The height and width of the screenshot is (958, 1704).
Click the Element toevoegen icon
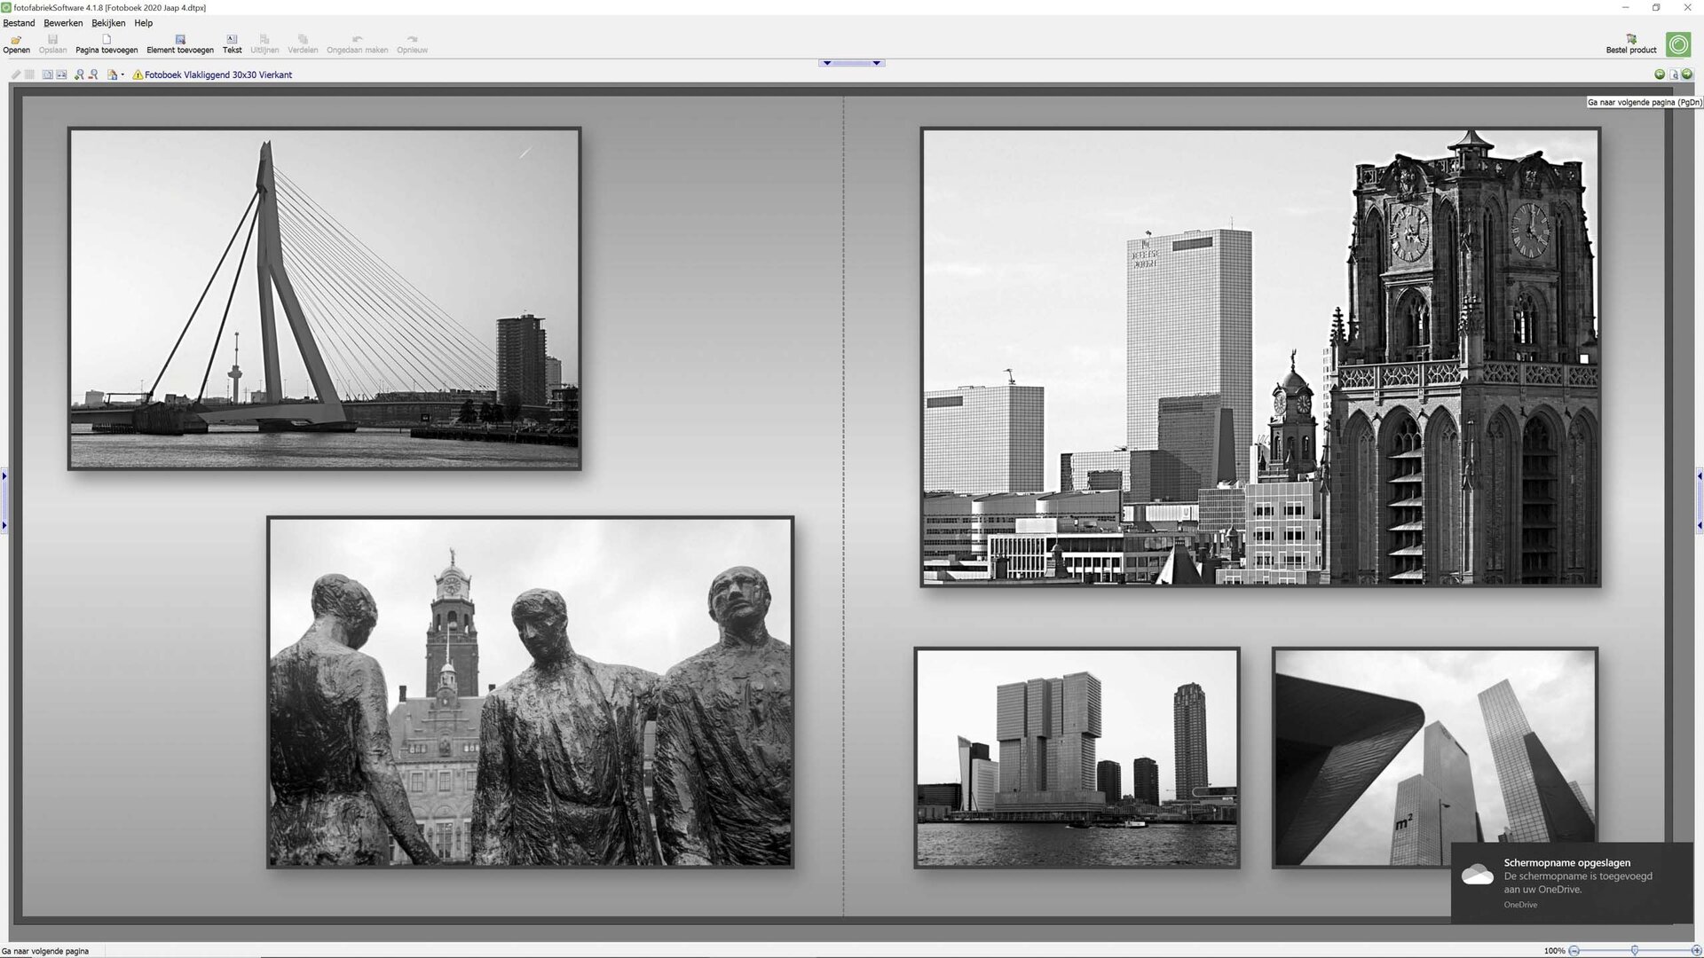pos(180,40)
